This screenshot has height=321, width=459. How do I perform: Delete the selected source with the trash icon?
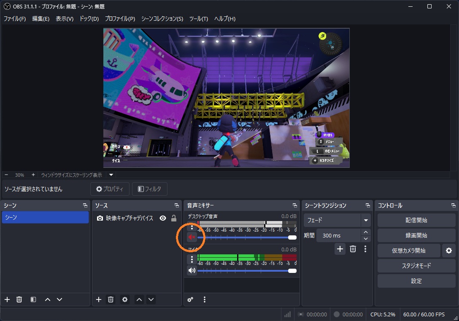pyautogui.click(x=111, y=299)
